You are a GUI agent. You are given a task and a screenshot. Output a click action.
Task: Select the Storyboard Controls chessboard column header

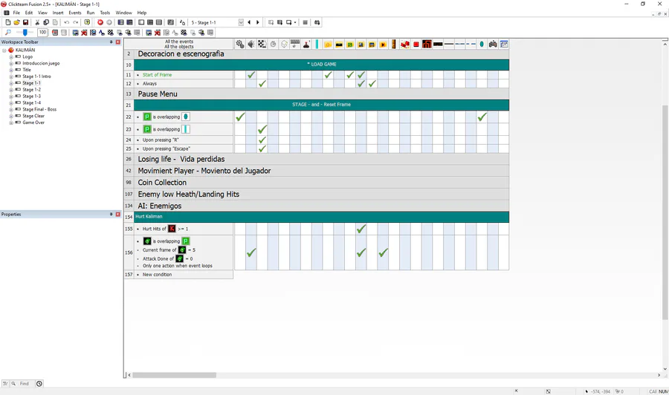coord(262,44)
